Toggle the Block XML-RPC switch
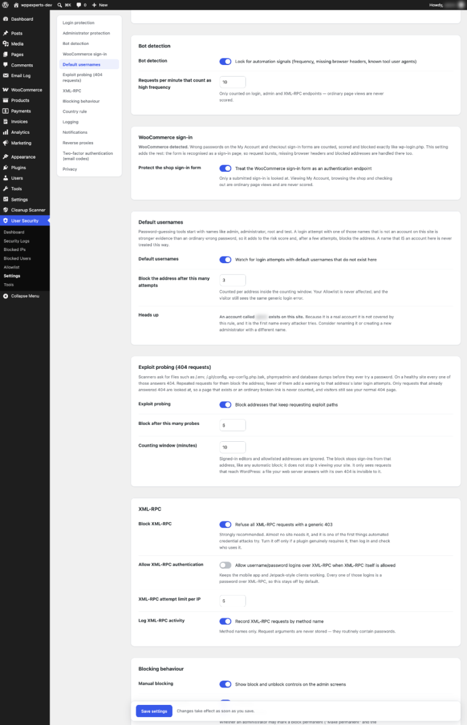The height and width of the screenshot is (725, 467). coord(226,524)
